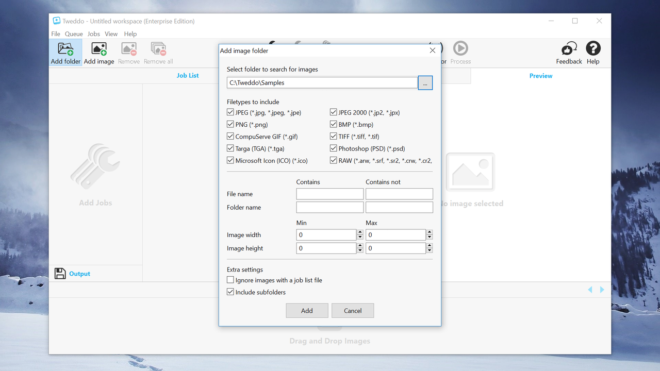Click the Tweddo app logo in title bar
The height and width of the screenshot is (371, 660).
(x=57, y=21)
